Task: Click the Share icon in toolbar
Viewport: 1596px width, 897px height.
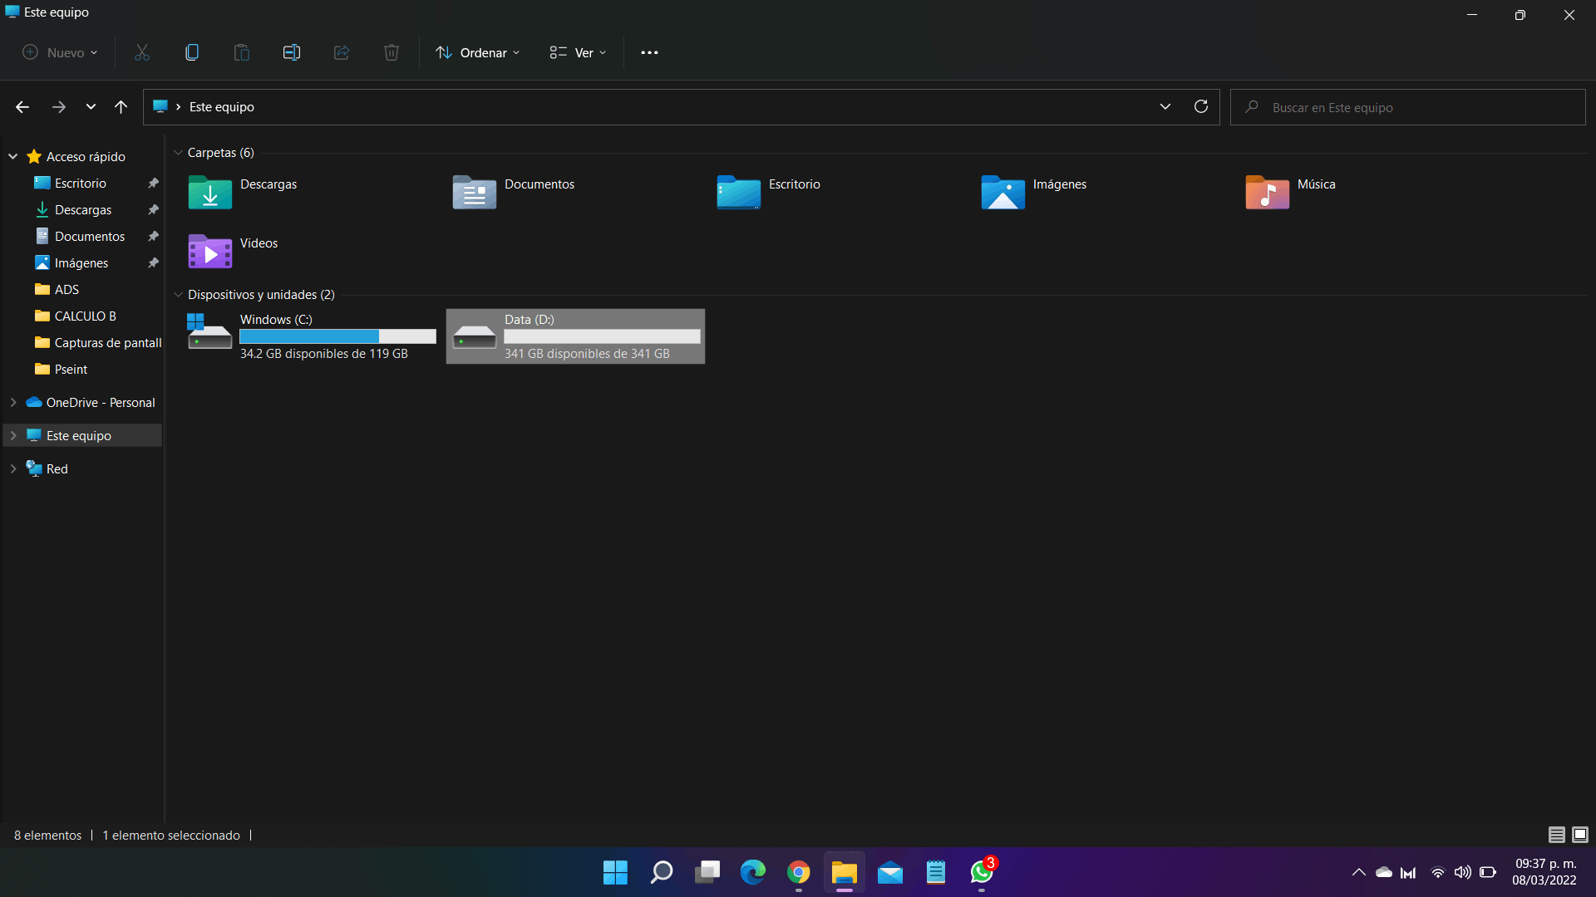Action: (x=342, y=52)
